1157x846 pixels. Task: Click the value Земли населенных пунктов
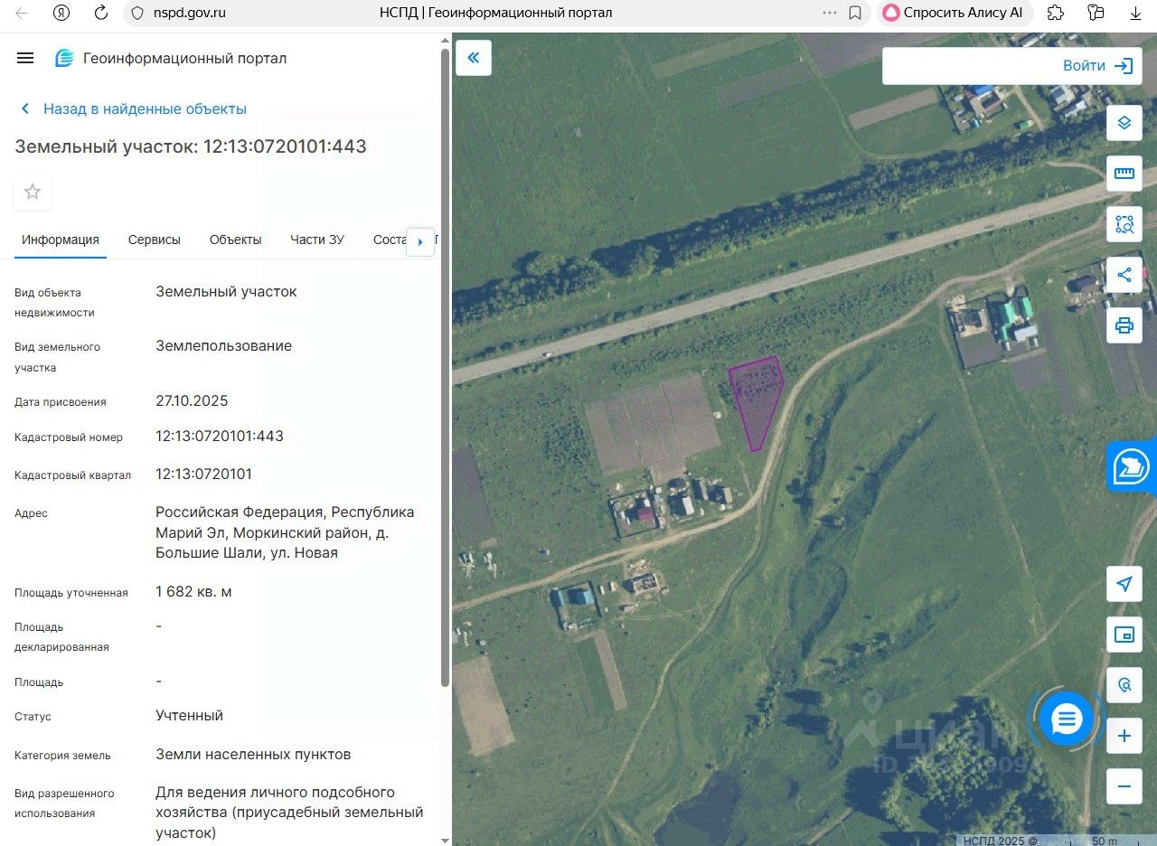(253, 755)
